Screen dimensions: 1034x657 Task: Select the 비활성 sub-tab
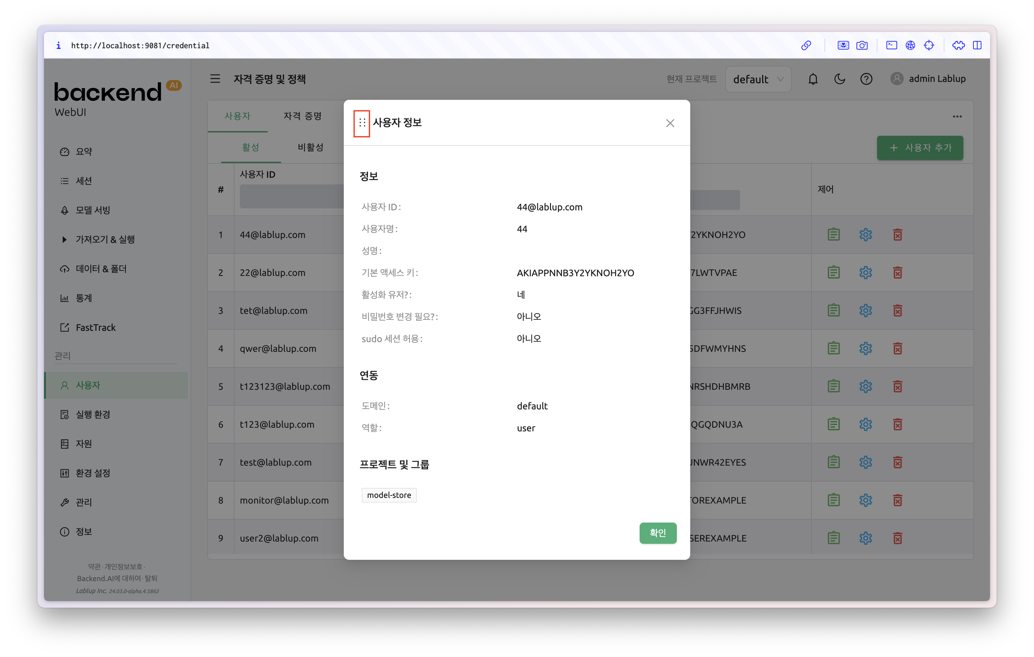(310, 147)
